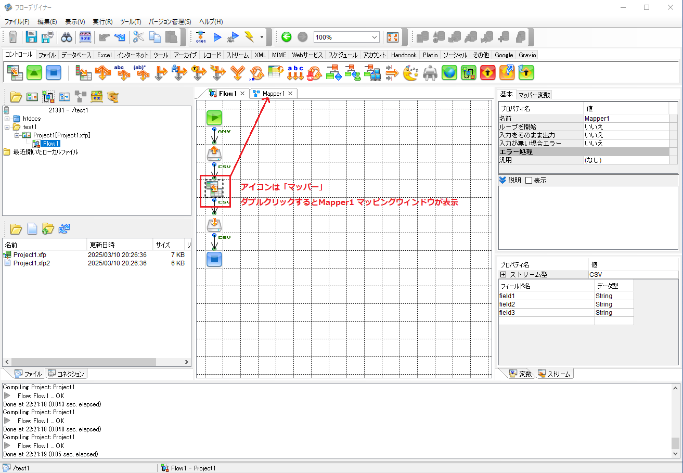The image size is (683, 473).
Task: Click the ループを開始 property value いいえ
Action: click(x=626, y=127)
